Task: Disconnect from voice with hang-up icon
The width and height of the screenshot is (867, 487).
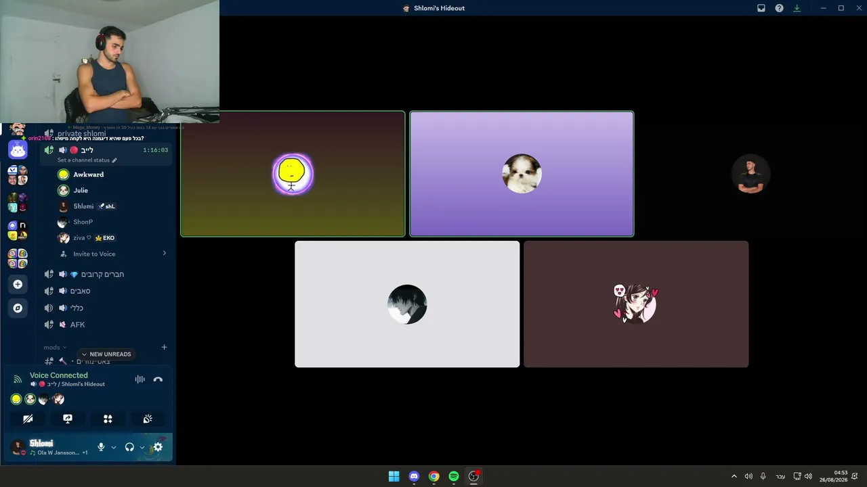Action: [x=158, y=379]
